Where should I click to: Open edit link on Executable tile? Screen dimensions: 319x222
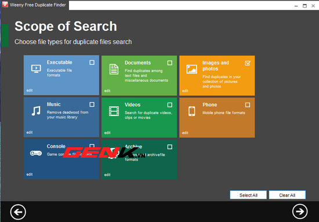[30, 90]
